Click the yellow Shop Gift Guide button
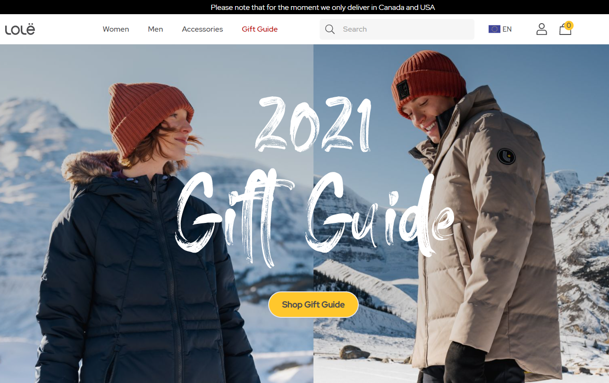This screenshot has height=383, width=609. click(313, 305)
